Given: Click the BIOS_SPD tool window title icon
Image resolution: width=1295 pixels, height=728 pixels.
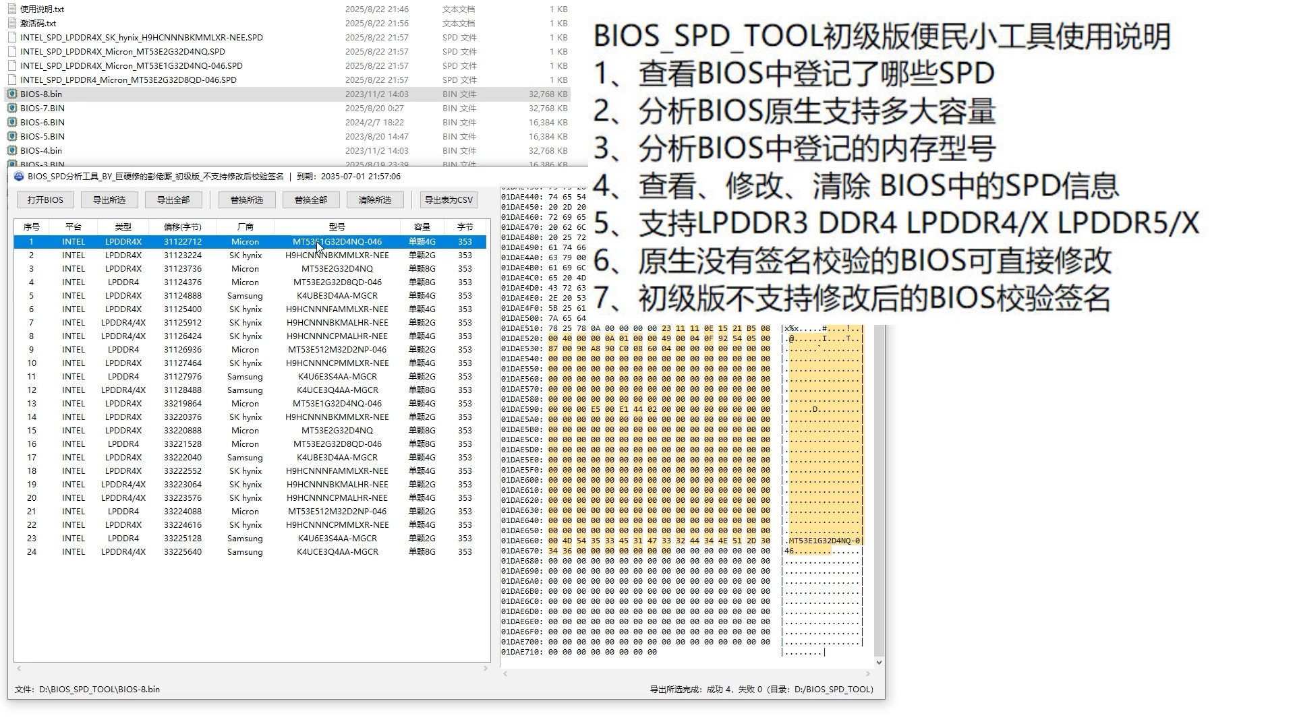Looking at the screenshot, I should tap(19, 177).
